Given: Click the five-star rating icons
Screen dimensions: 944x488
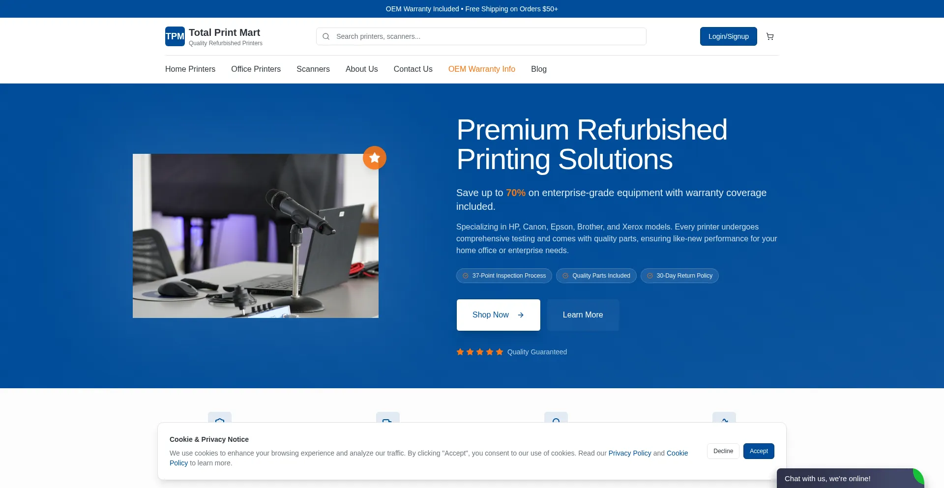Looking at the screenshot, I should (480, 352).
